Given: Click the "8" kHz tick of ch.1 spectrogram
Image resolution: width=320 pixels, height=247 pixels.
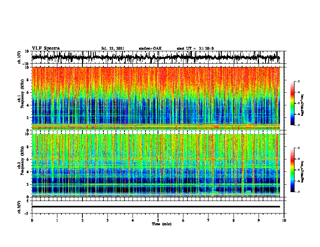Looking at the screenshot, I should tap(28, 80).
